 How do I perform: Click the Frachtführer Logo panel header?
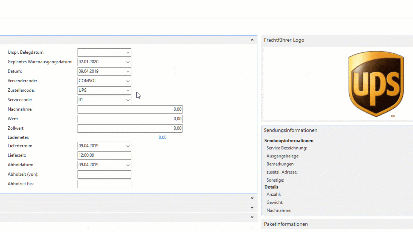pyautogui.click(x=337, y=40)
